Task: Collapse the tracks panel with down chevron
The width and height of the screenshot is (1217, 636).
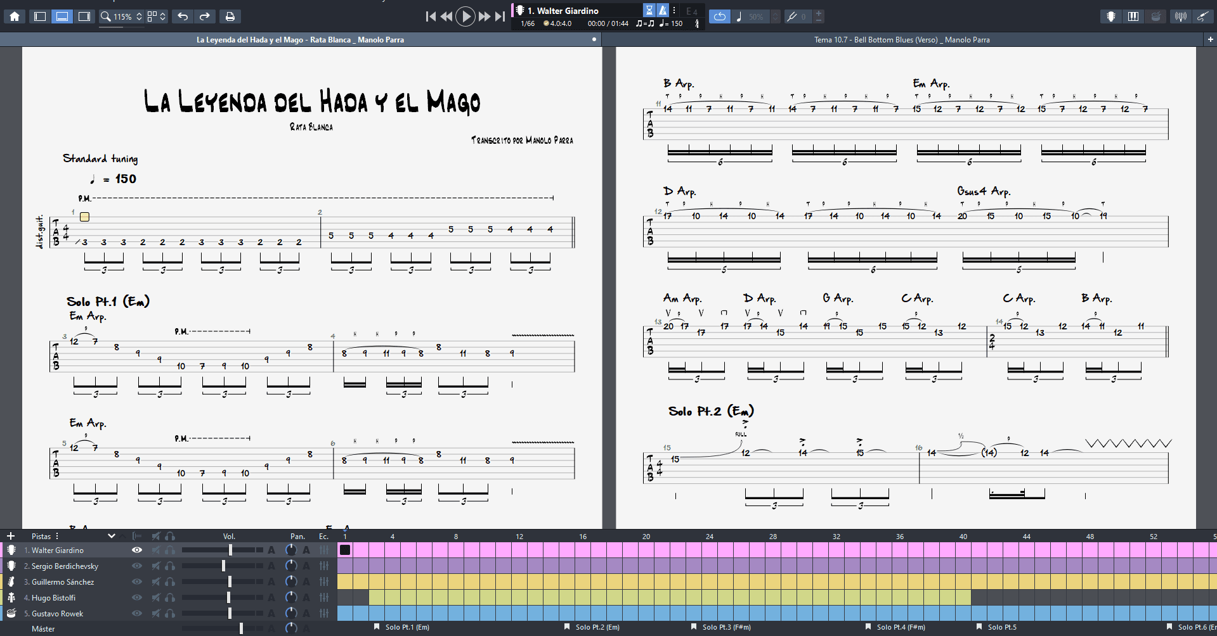Action: click(x=112, y=536)
